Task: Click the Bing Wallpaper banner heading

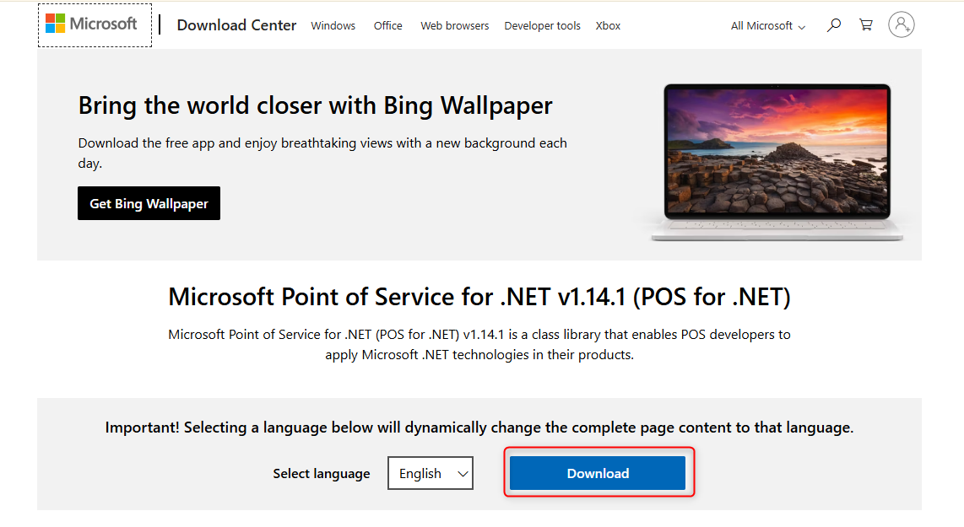Action: point(315,105)
